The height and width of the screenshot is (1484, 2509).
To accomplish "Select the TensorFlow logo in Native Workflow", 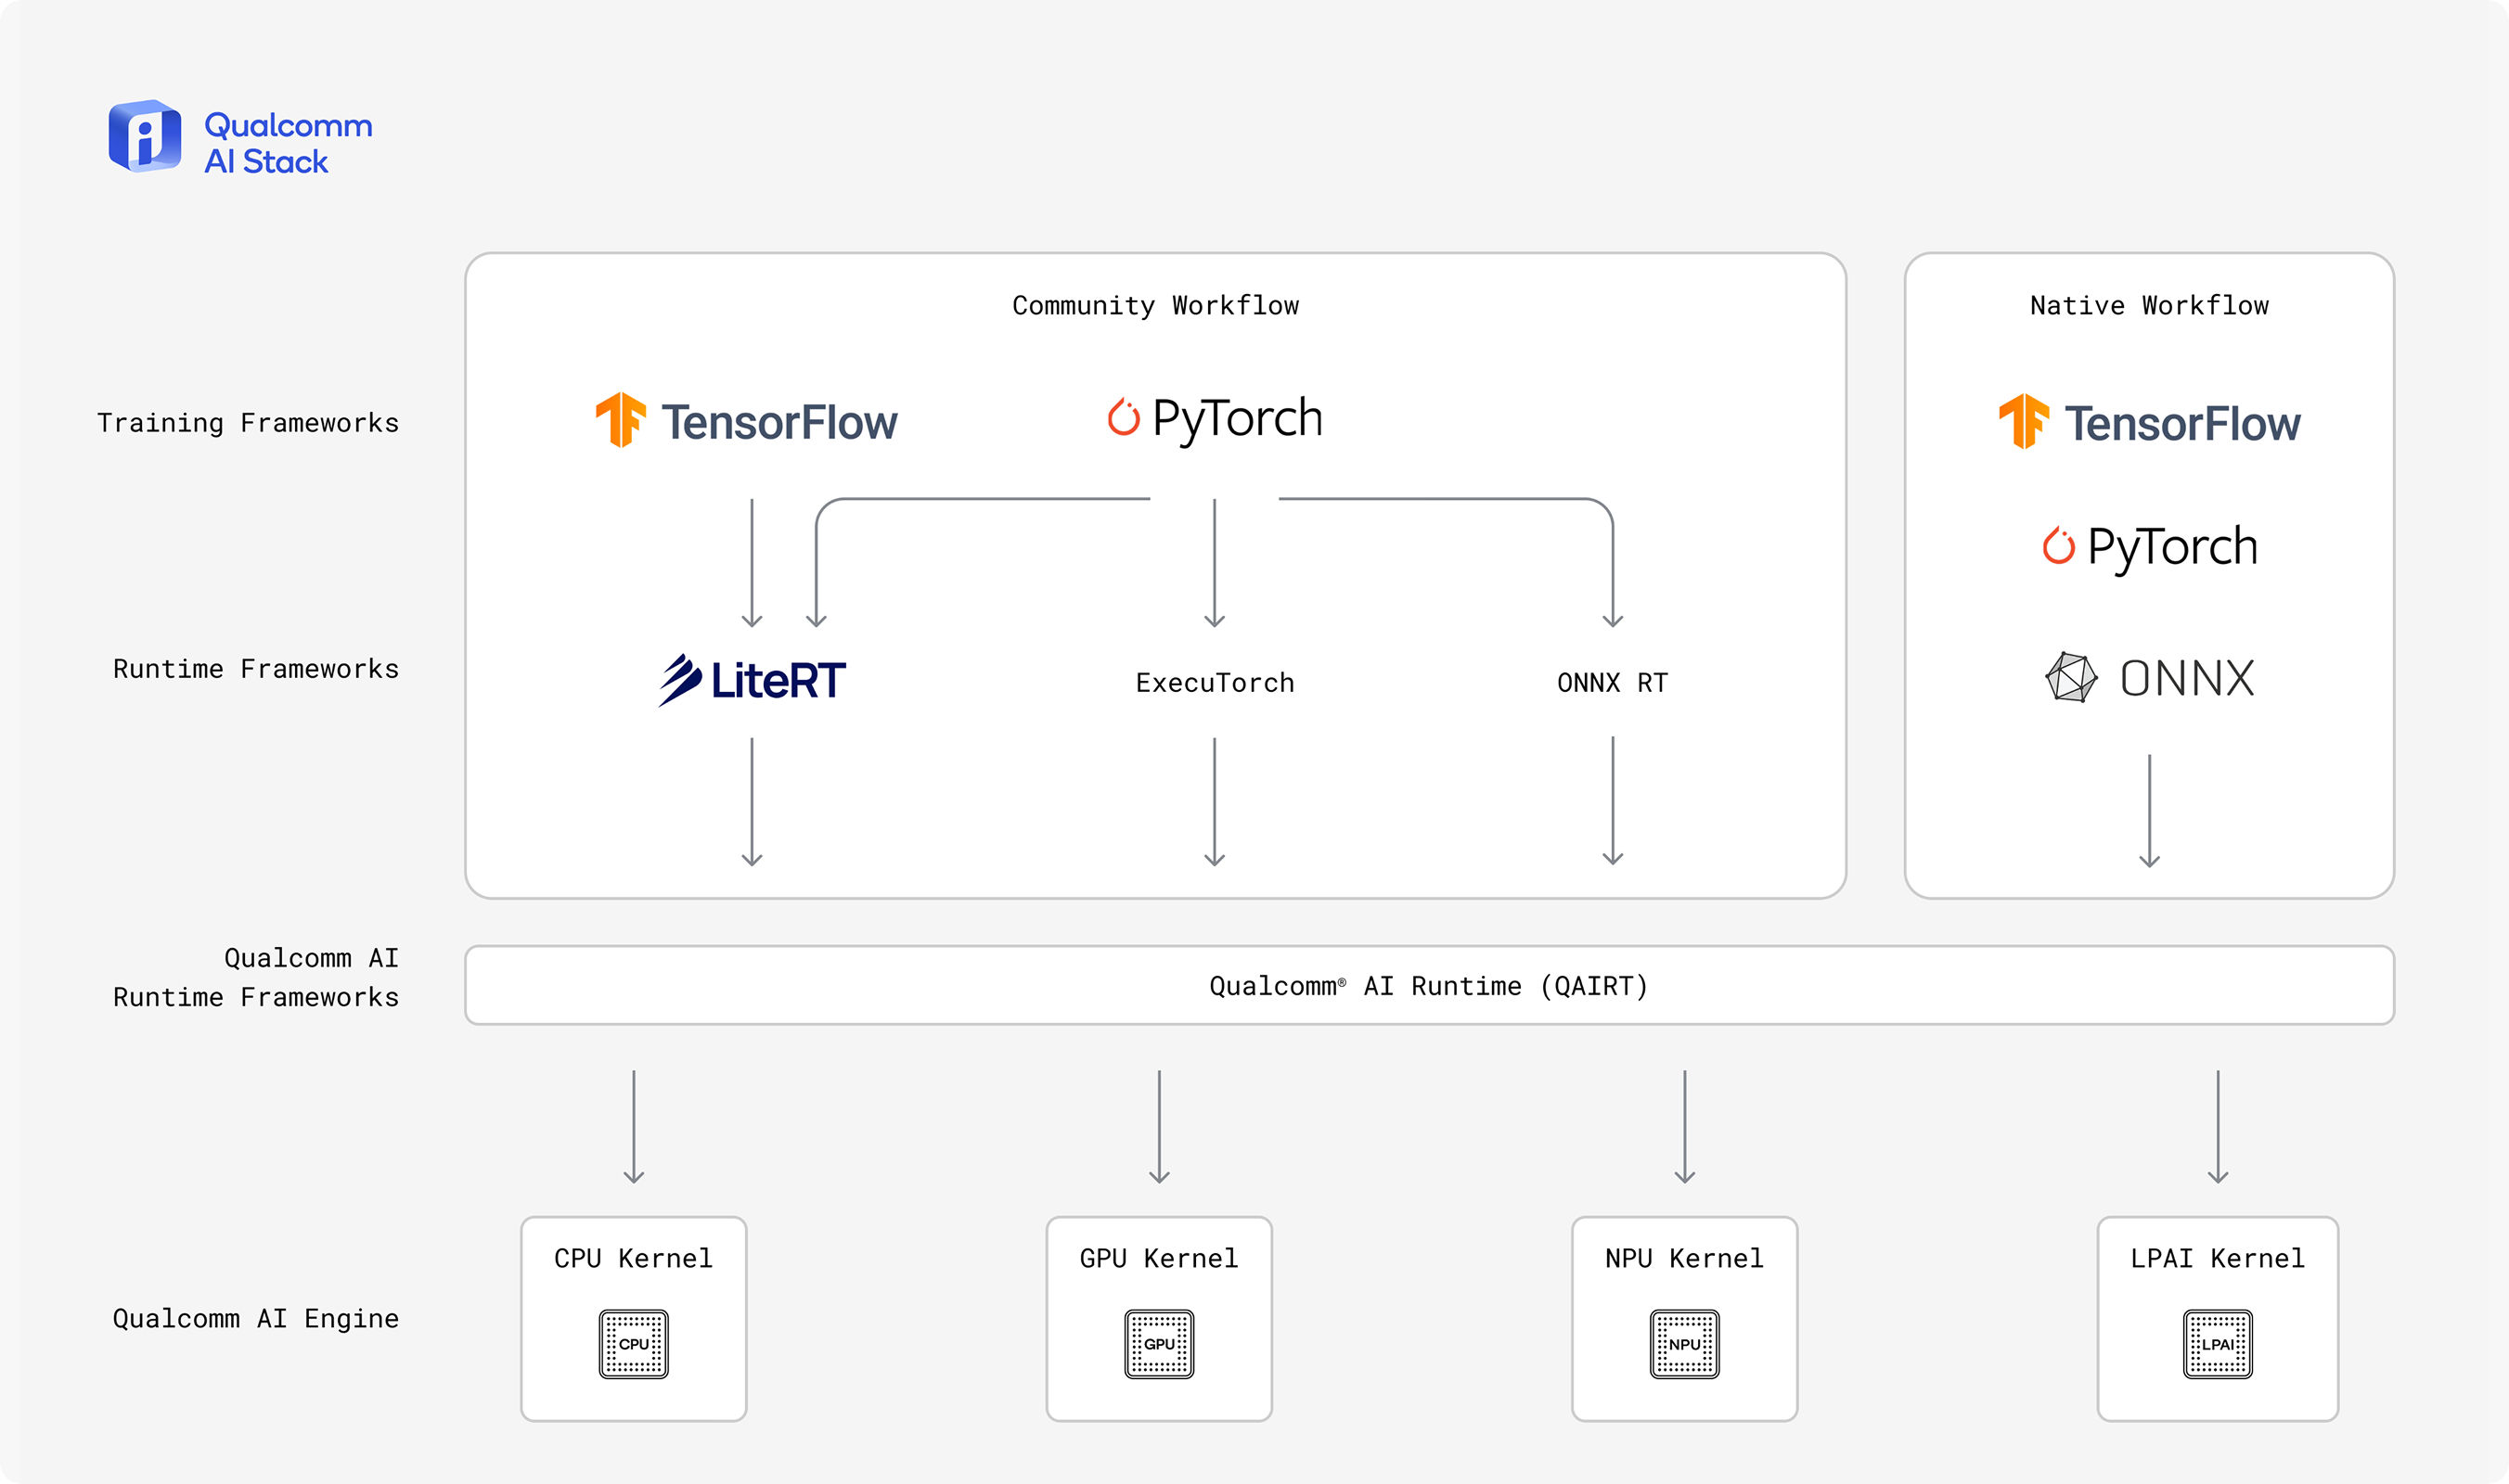I will coord(2149,422).
